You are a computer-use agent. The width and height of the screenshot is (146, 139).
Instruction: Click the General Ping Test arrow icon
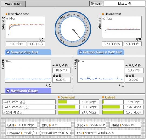(x=8, y=52)
